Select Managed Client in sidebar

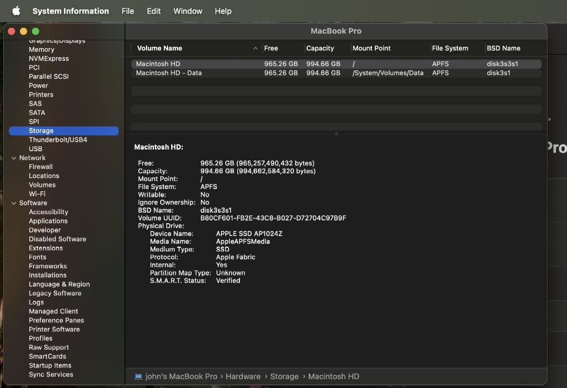(54, 311)
